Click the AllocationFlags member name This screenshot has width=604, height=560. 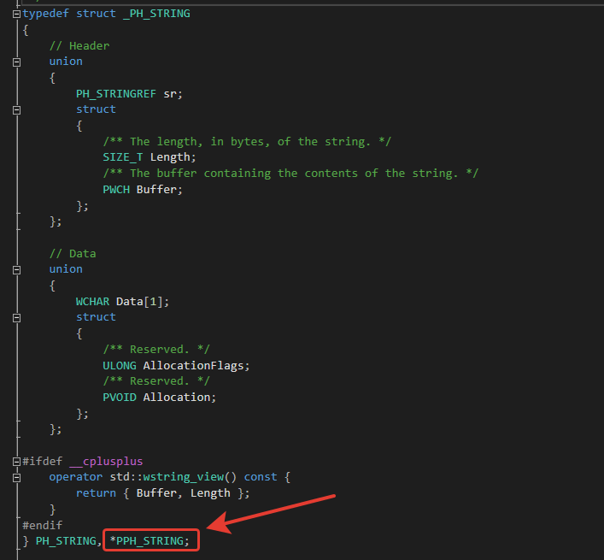coord(193,365)
